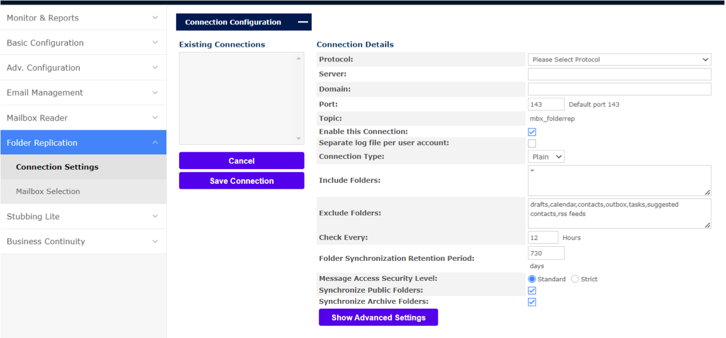Open the Protocol selection dropdown
The width and height of the screenshot is (726, 338).
(619, 59)
